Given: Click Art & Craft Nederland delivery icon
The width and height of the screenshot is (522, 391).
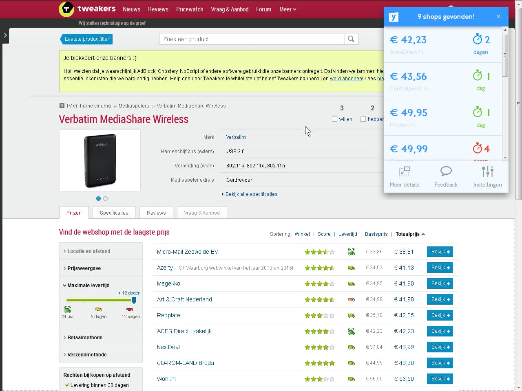Looking at the screenshot, I should pyautogui.click(x=351, y=300).
